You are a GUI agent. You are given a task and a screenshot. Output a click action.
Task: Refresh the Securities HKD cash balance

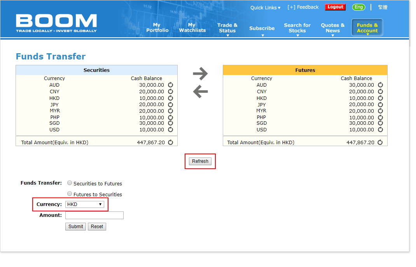tap(171, 98)
